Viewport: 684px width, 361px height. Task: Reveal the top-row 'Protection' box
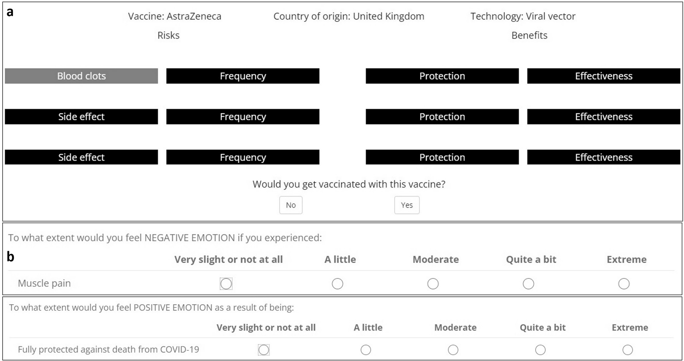pos(442,76)
